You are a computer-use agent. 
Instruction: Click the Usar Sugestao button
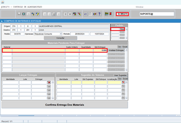point(120,75)
